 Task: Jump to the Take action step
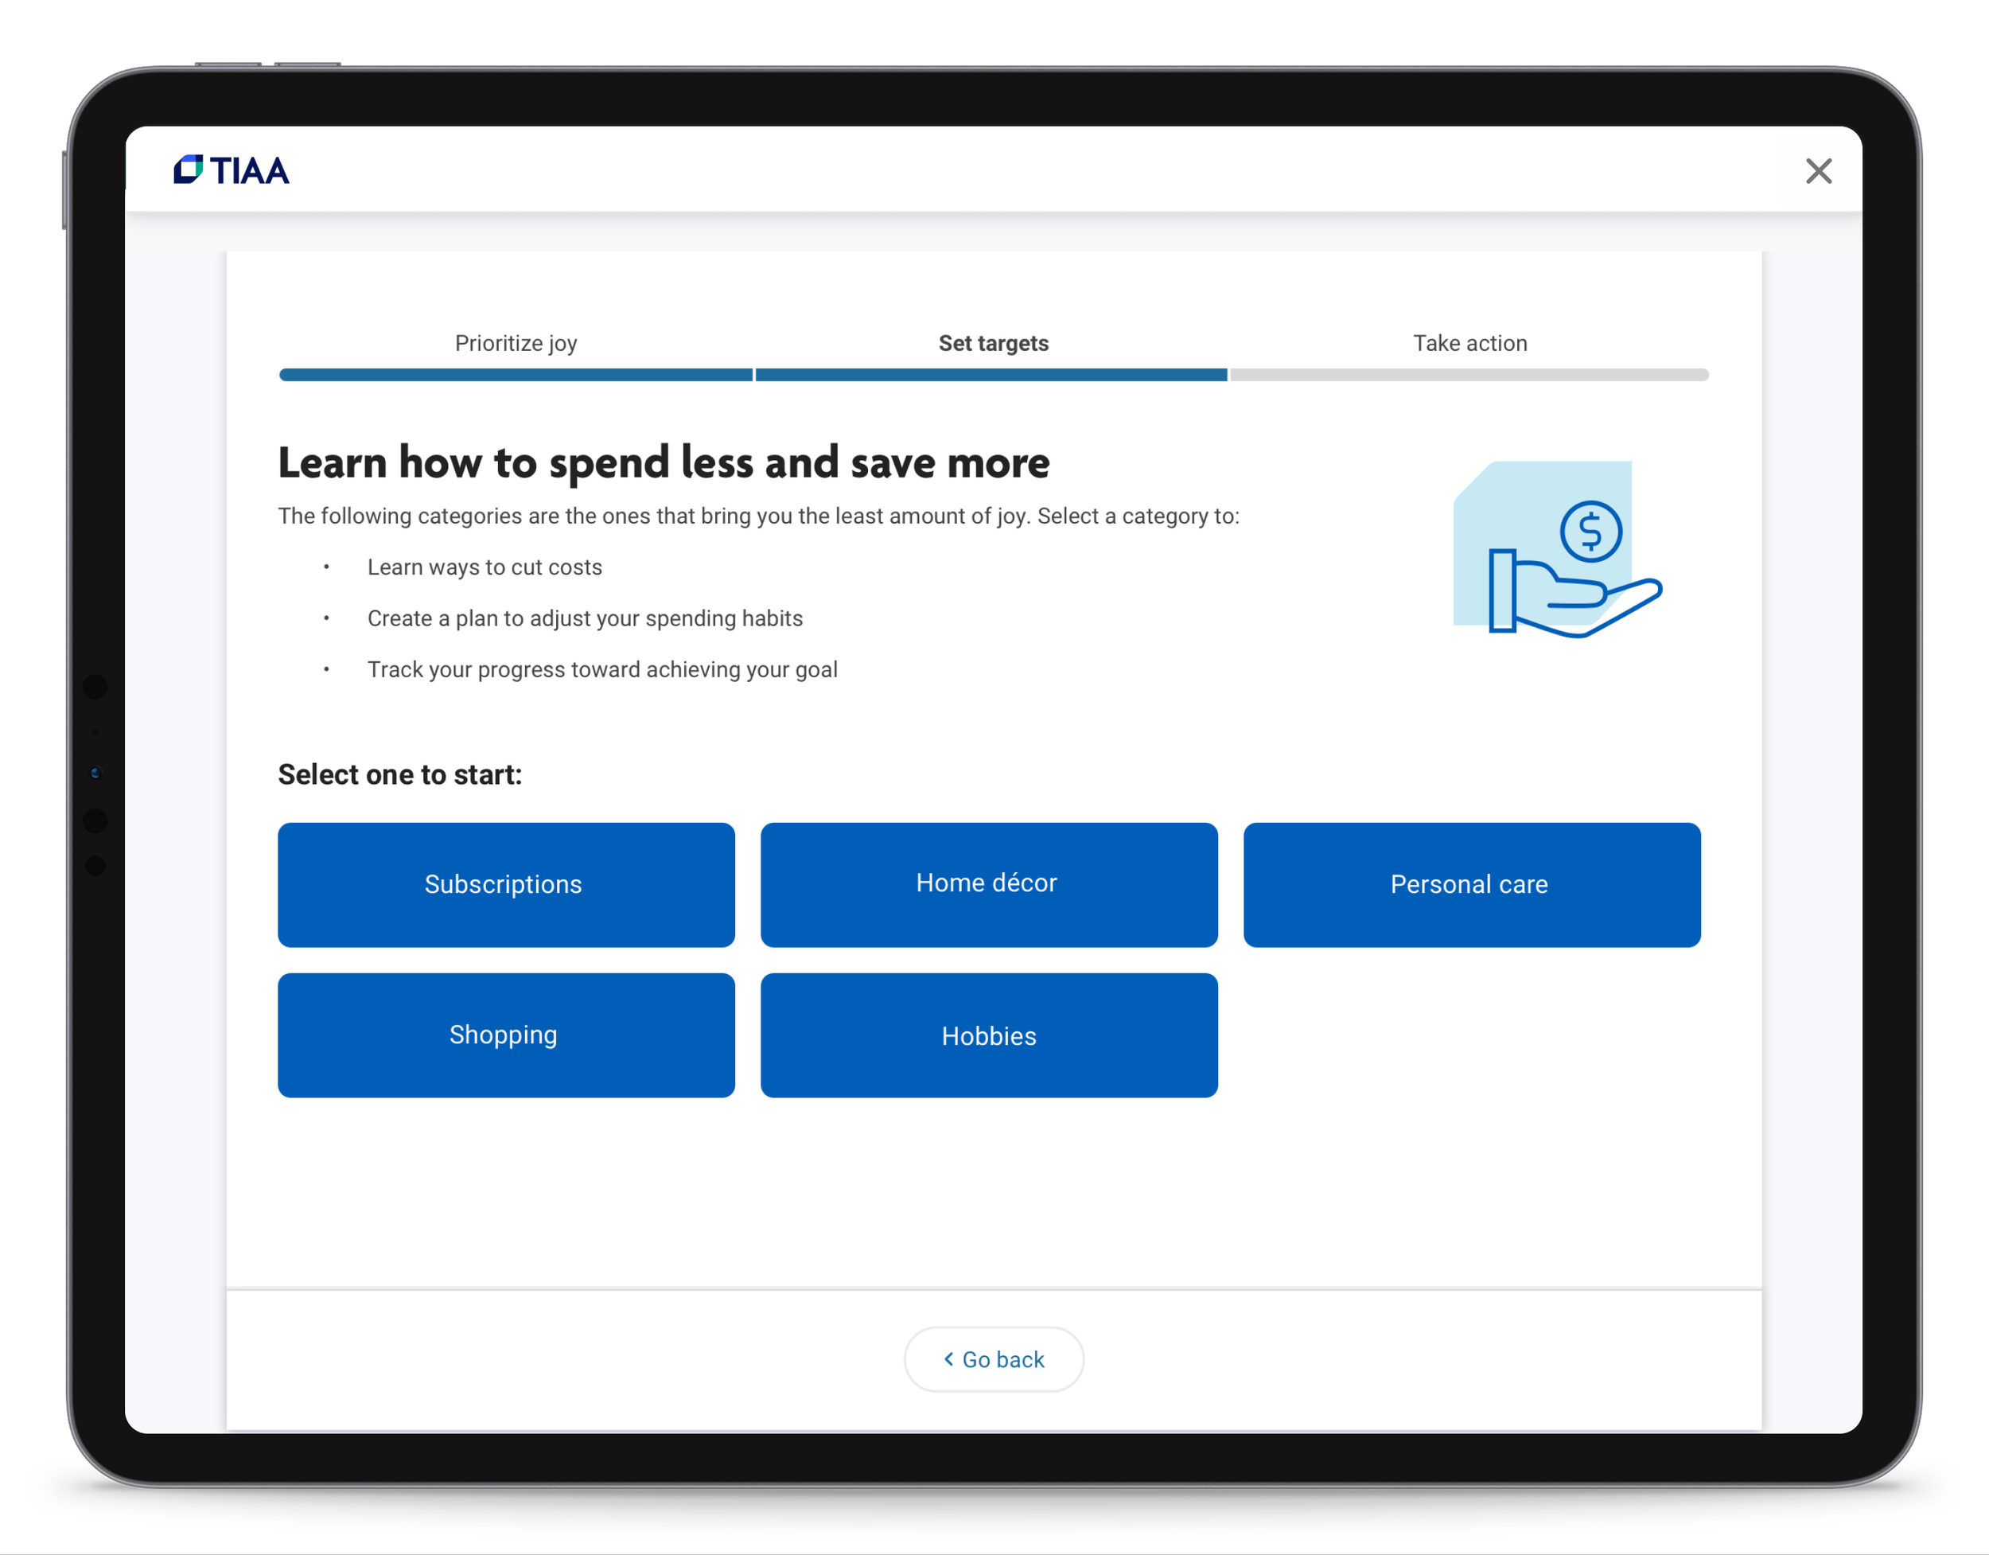point(1469,344)
